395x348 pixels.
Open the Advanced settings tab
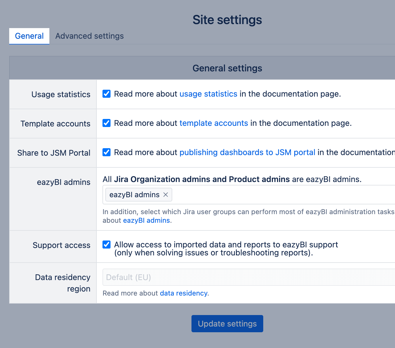pos(90,36)
